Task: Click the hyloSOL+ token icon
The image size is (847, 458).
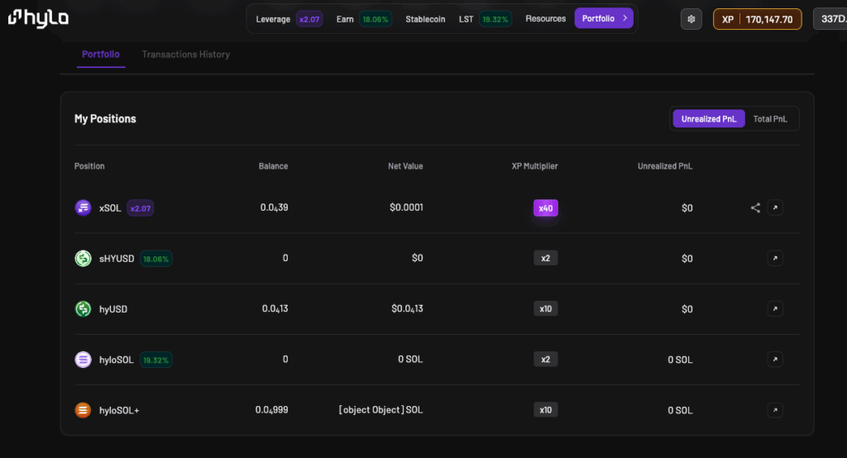Action: click(x=83, y=410)
